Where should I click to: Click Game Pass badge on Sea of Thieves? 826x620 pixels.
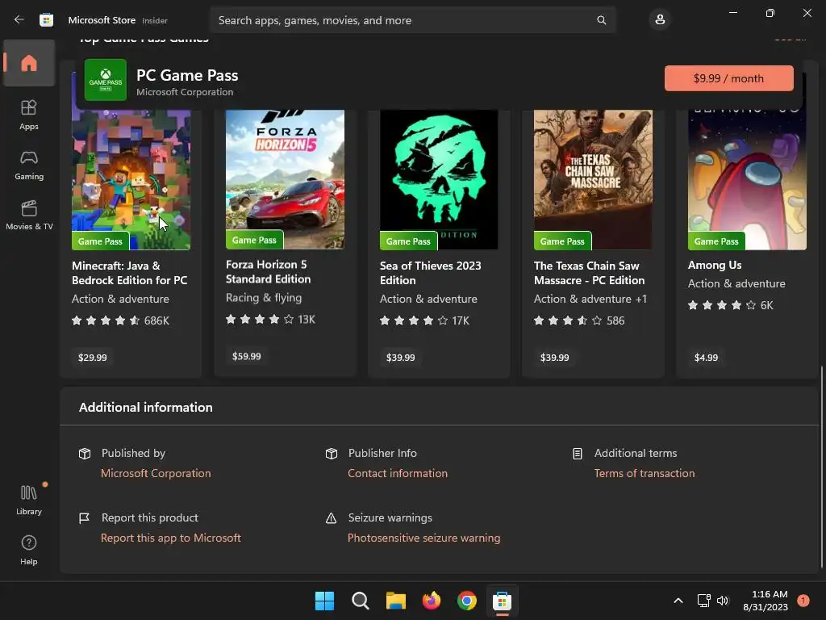click(x=408, y=241)
